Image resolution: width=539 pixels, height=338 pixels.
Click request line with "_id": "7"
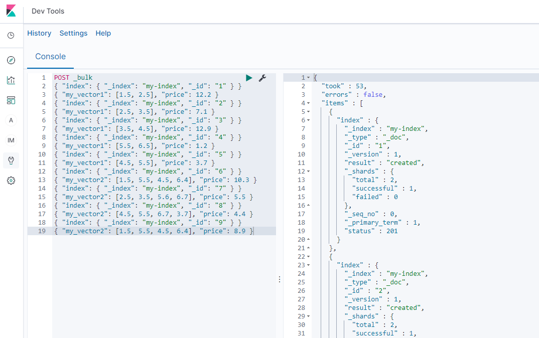(148, 188)
